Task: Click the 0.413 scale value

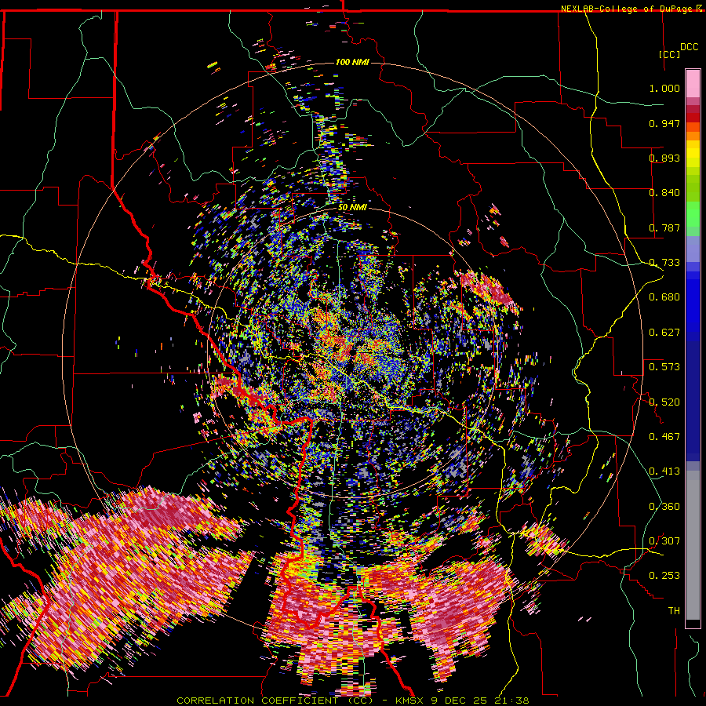Action: tap(664, 471)
